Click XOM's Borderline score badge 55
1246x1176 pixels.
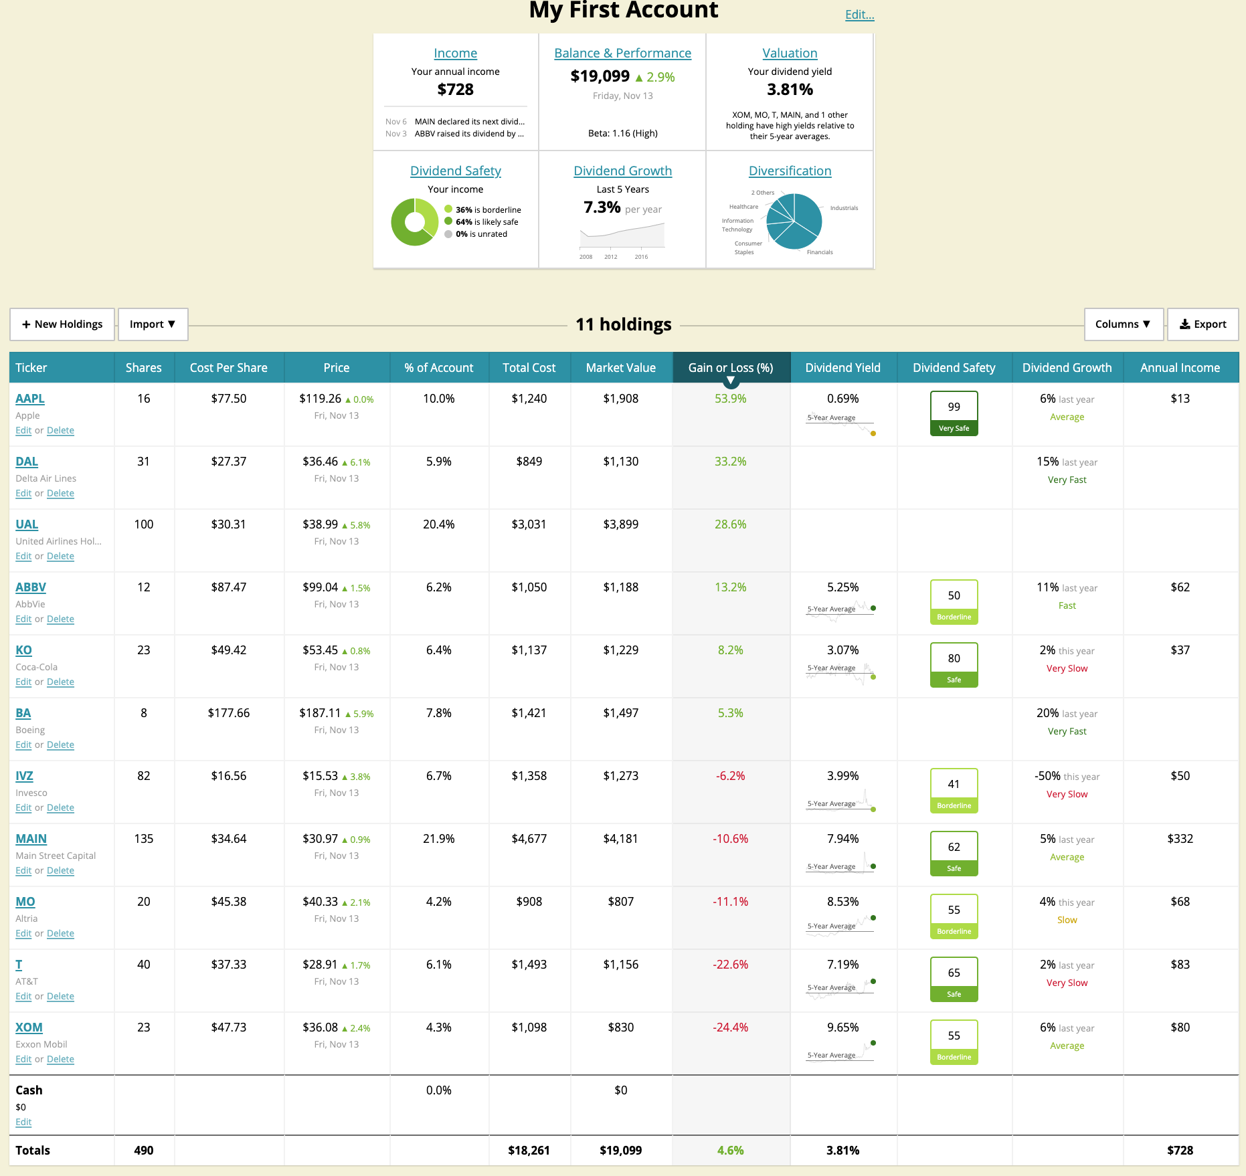954,1042
